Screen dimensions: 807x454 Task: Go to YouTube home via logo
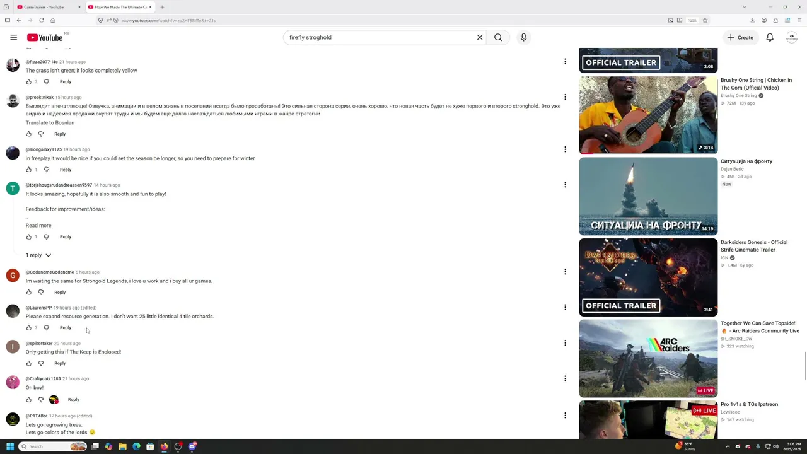click(45, 38)
